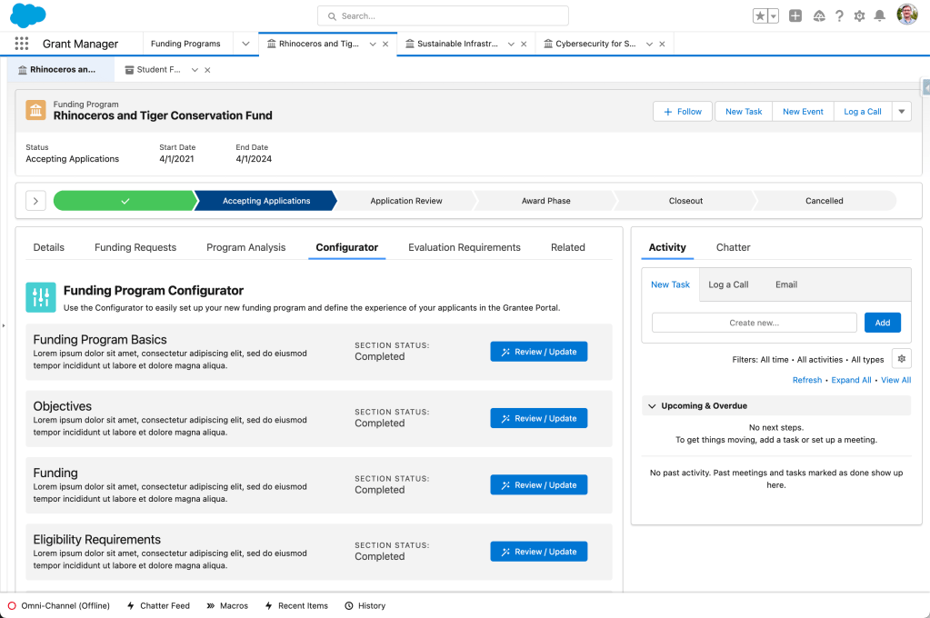Switch to the Chatter tab

point(733,247)
